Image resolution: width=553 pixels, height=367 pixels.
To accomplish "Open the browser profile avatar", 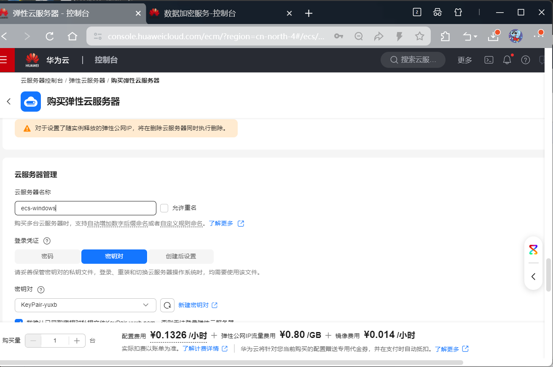I will pos(515,36).
